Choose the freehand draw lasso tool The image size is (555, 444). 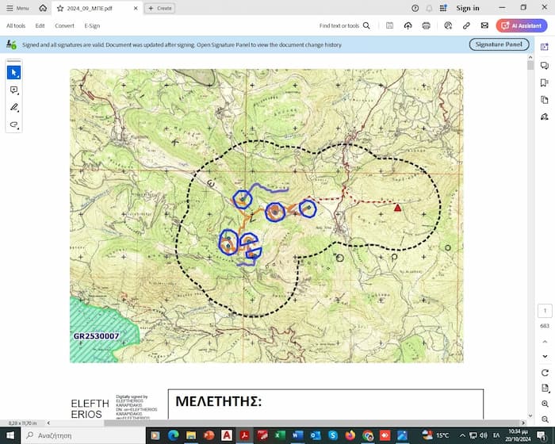click(x=13, y=124)
